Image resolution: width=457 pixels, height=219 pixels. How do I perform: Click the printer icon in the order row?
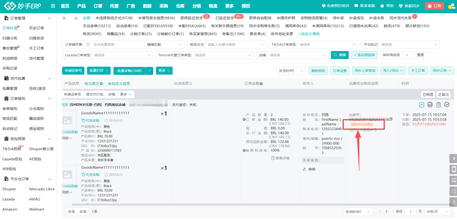[430, 105]
